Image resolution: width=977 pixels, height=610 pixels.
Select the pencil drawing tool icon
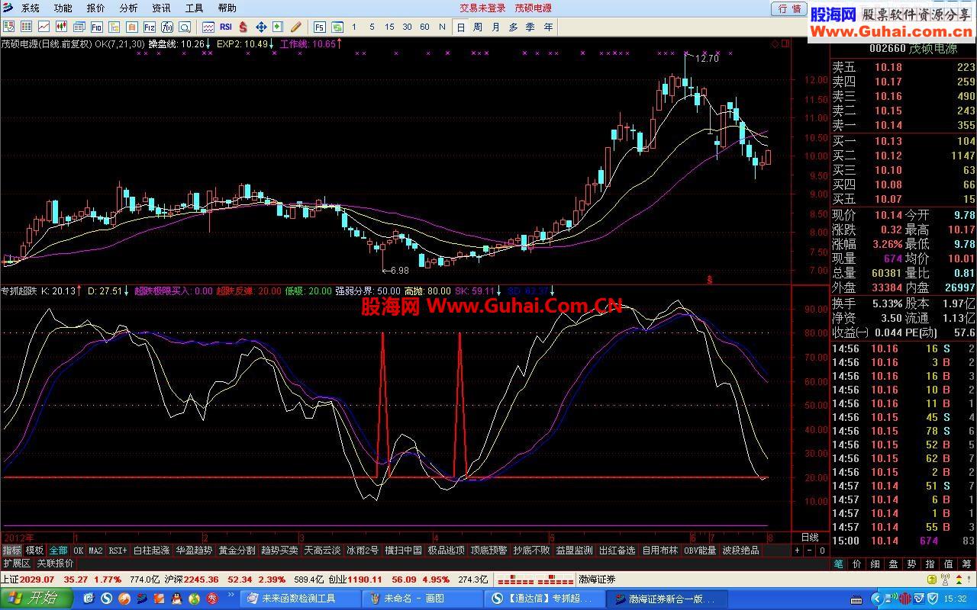(x=295, y=27)
